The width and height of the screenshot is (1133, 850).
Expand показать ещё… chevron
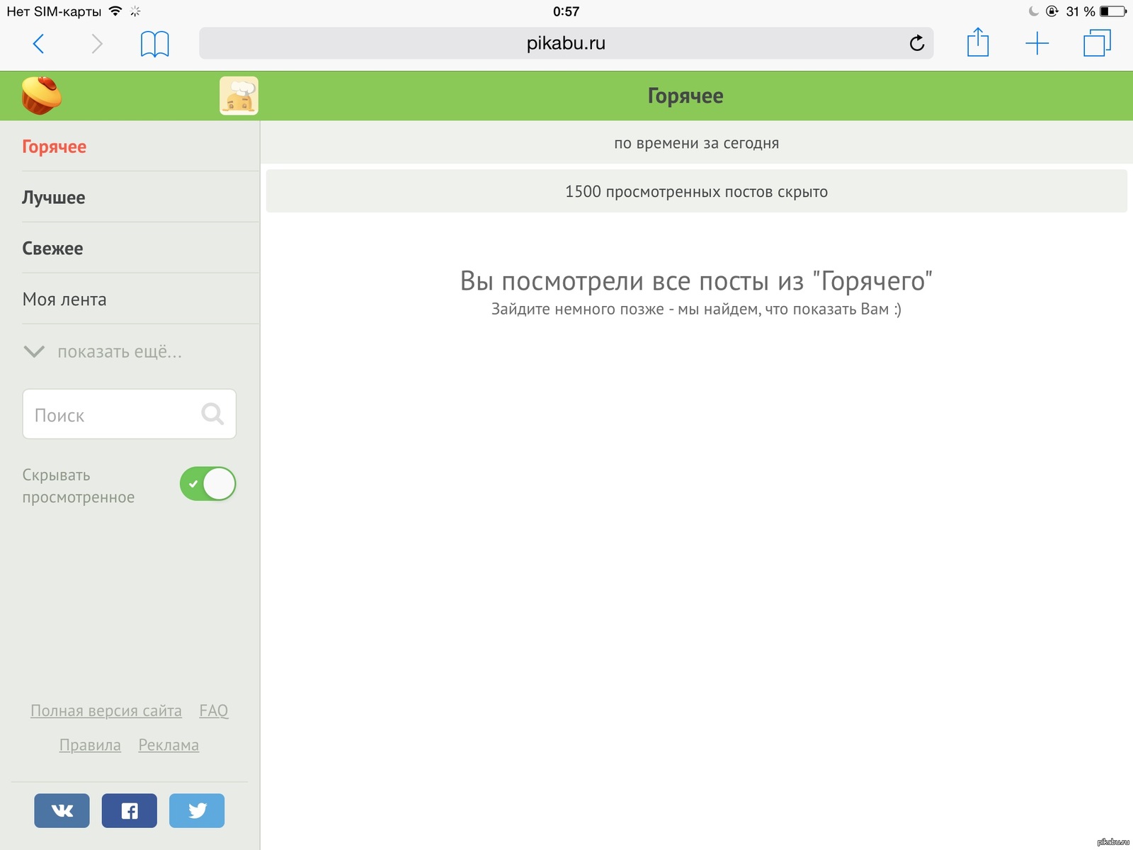(34, 351)
